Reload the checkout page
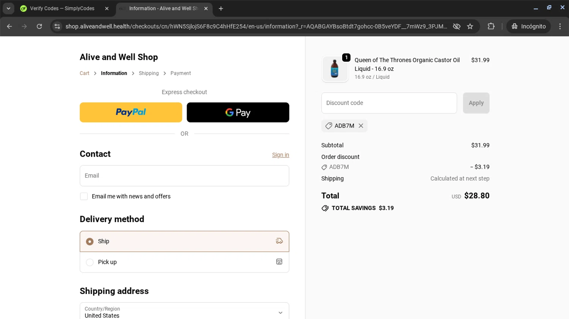The width and height of the screenshot is (569, 319). 39,26
